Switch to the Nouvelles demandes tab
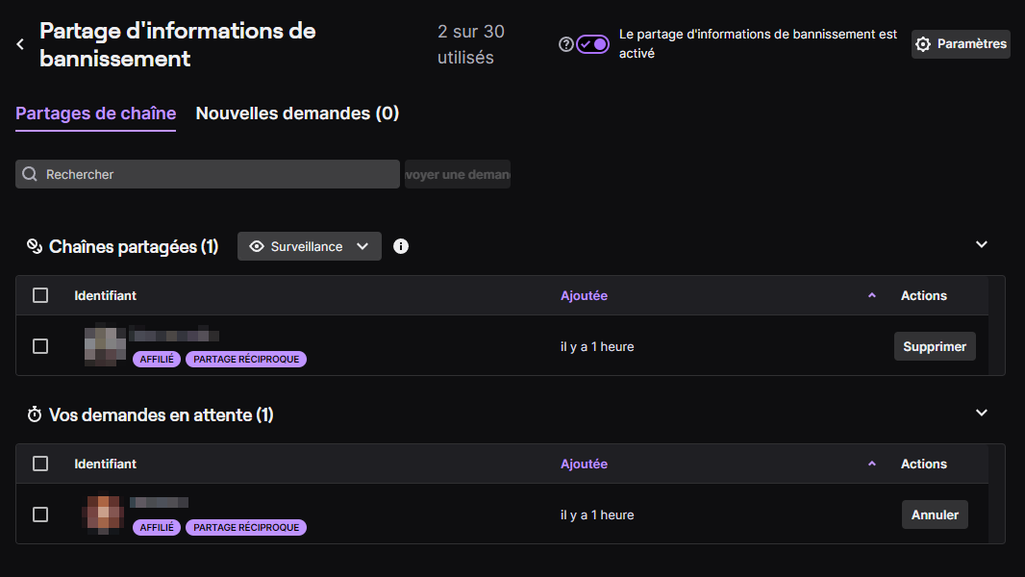This screenshot has height=577, width=1025. click(295, 113)
